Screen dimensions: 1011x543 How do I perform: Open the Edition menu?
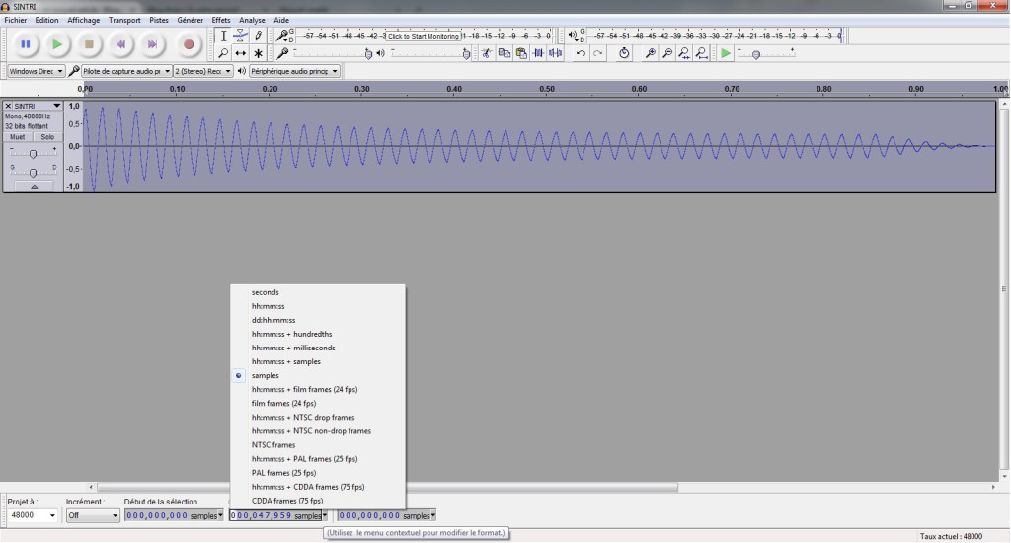pos(46,20)
